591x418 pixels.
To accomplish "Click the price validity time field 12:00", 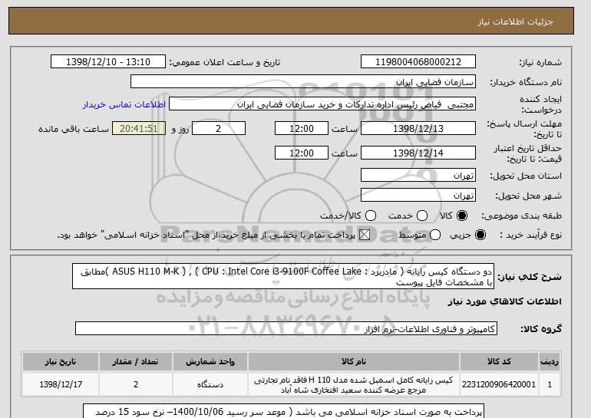I will tap(302, 153).
